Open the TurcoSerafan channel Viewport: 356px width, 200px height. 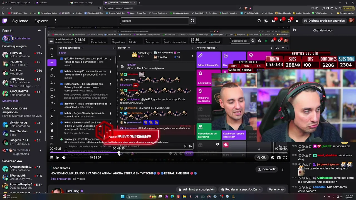click(22, 133)
